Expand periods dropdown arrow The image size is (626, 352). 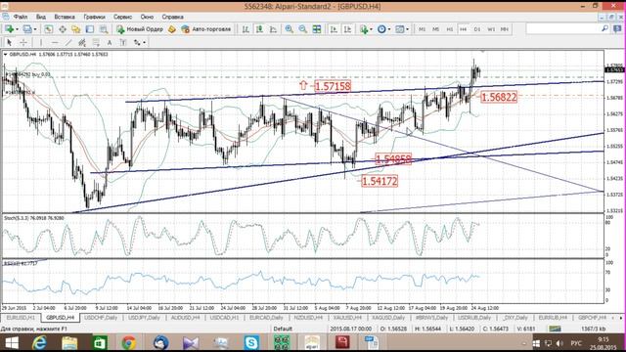pos(389,29)
